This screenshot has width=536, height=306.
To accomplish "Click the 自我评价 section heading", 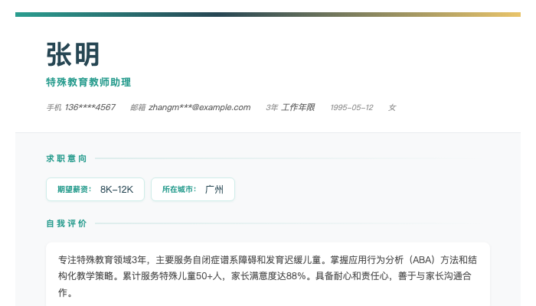I will [x=67, y=223].
